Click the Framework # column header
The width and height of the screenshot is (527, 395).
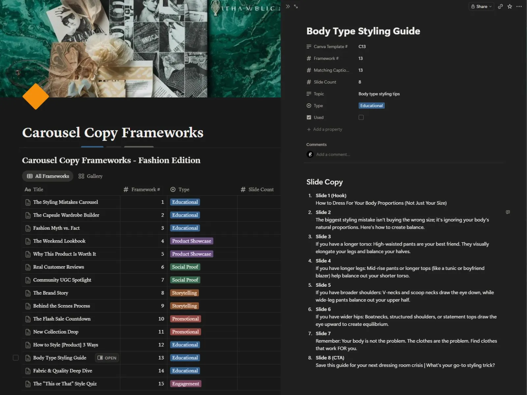(142, 190)
